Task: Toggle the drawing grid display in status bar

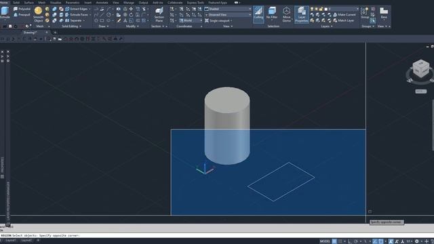Action: (x=334, y=241)
